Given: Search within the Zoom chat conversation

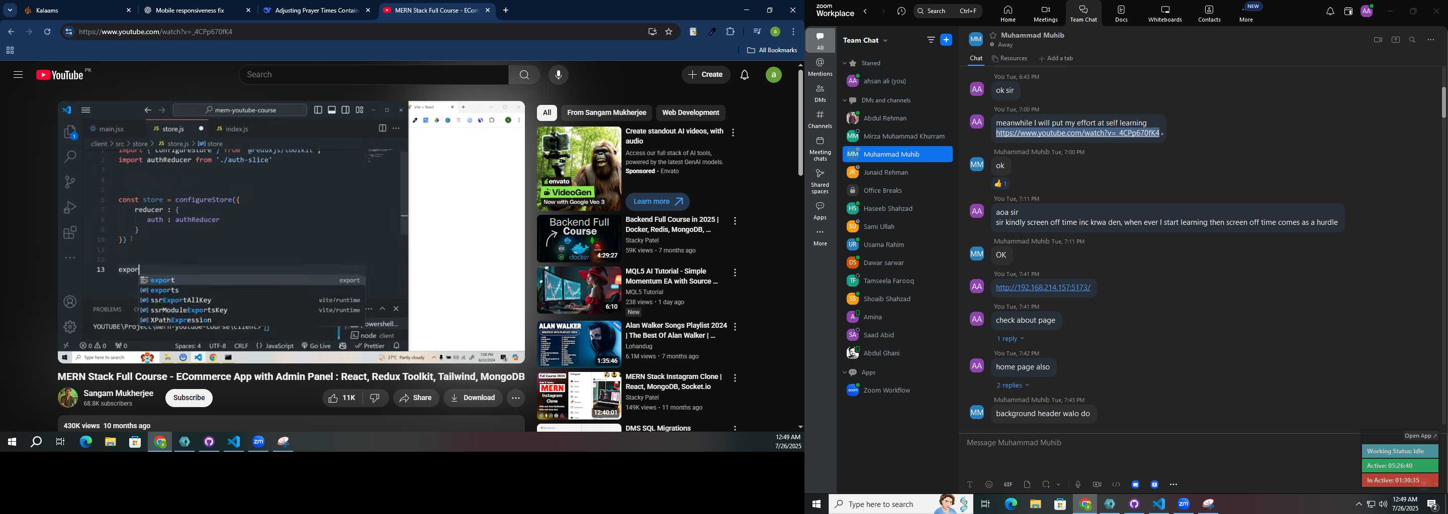Looking at the screenshot, I should [x=1413, y=40].
